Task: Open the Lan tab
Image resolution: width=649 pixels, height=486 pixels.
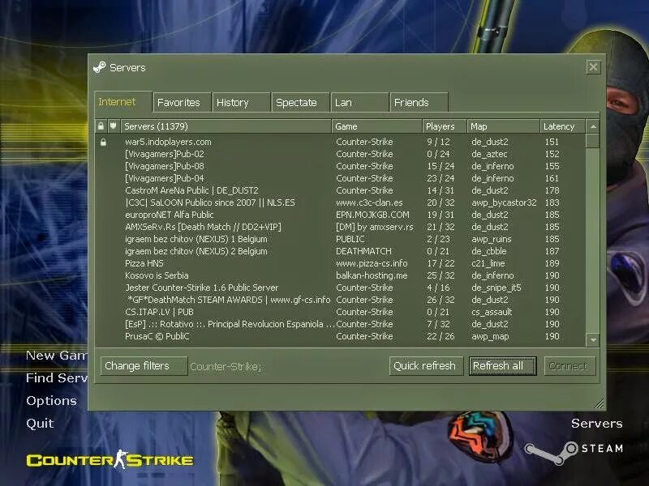Action: click(x=359, y=102)
